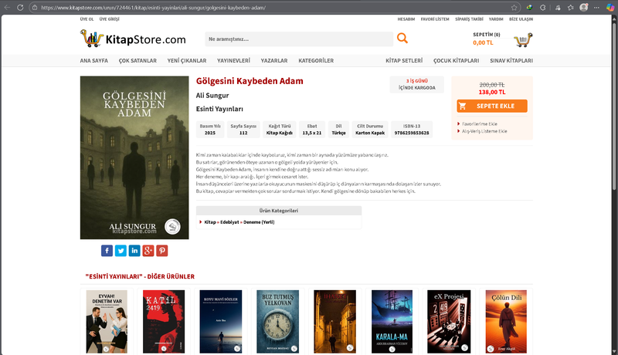Click the cart icon inside SEPETE EKLE button

[463, 106]
